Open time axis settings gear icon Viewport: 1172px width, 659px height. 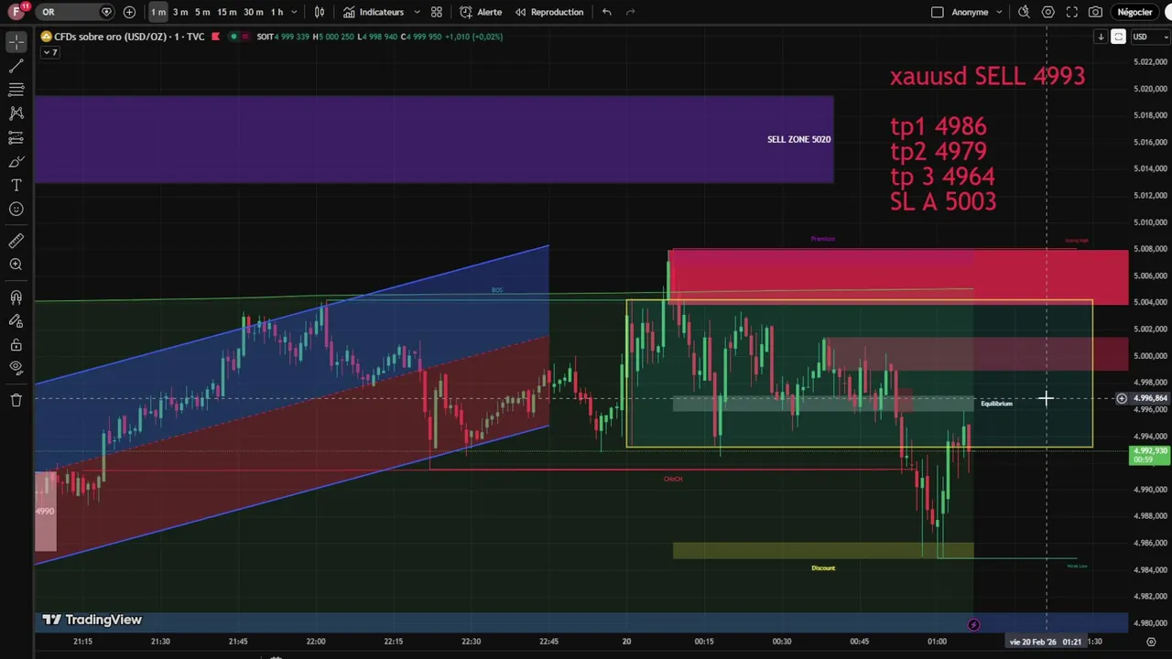(x=1151, y=642)
